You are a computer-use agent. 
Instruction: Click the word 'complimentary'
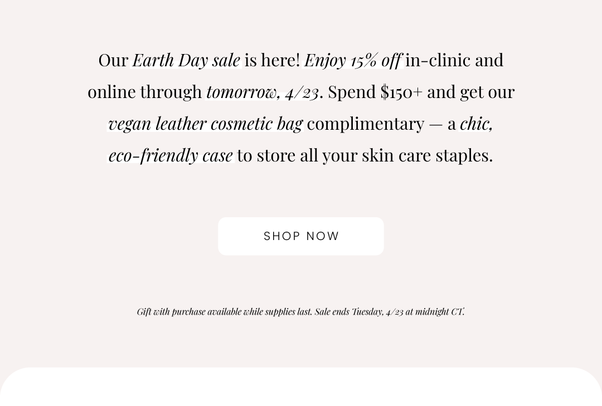[366, 124]
